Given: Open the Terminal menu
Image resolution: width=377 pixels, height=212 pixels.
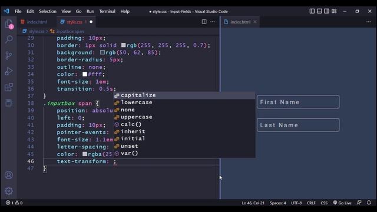Looking at the screenshot, I should [107, 11].
